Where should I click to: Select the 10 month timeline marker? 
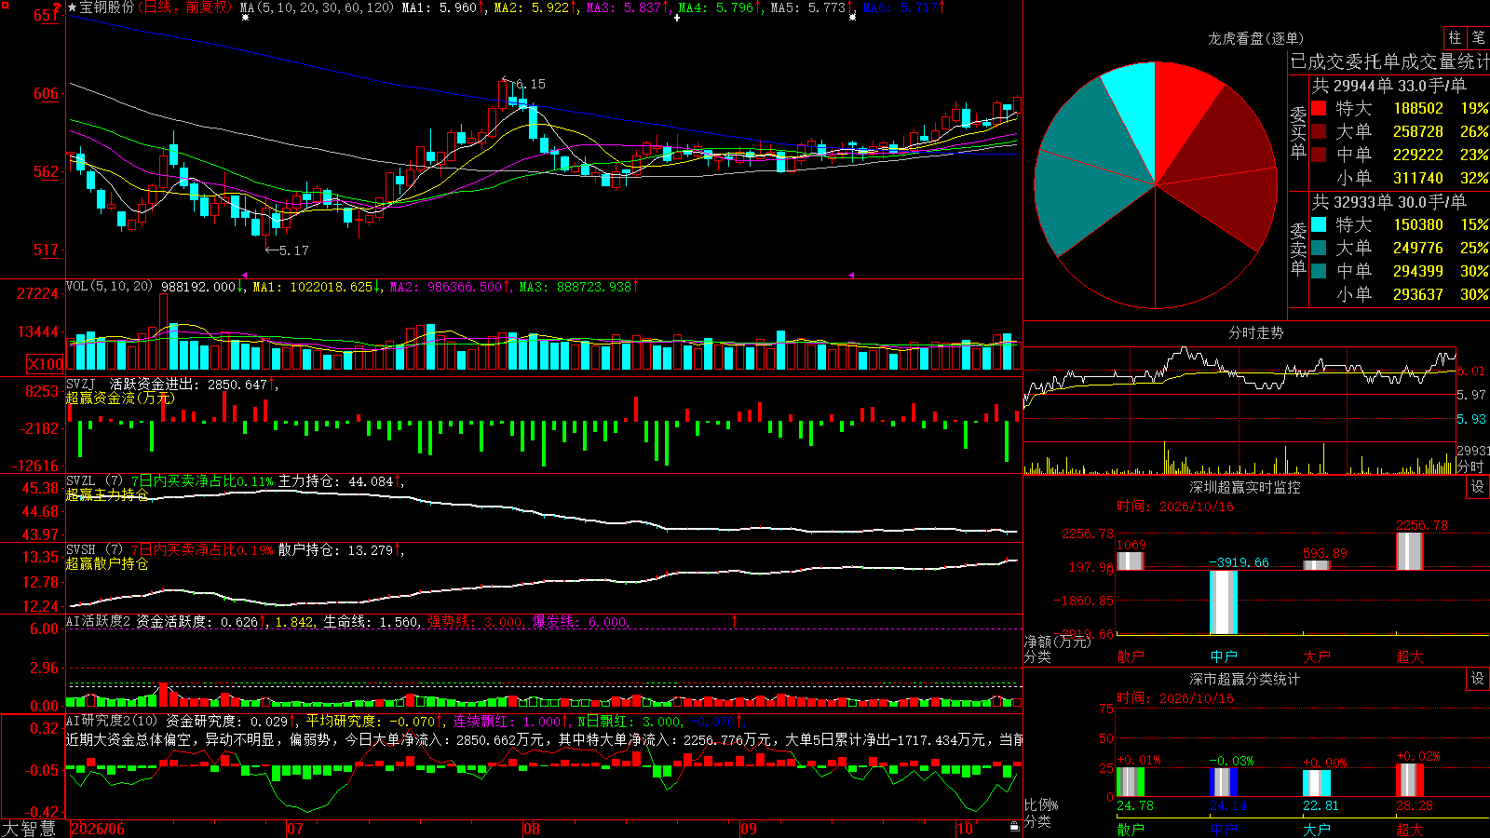965,829
